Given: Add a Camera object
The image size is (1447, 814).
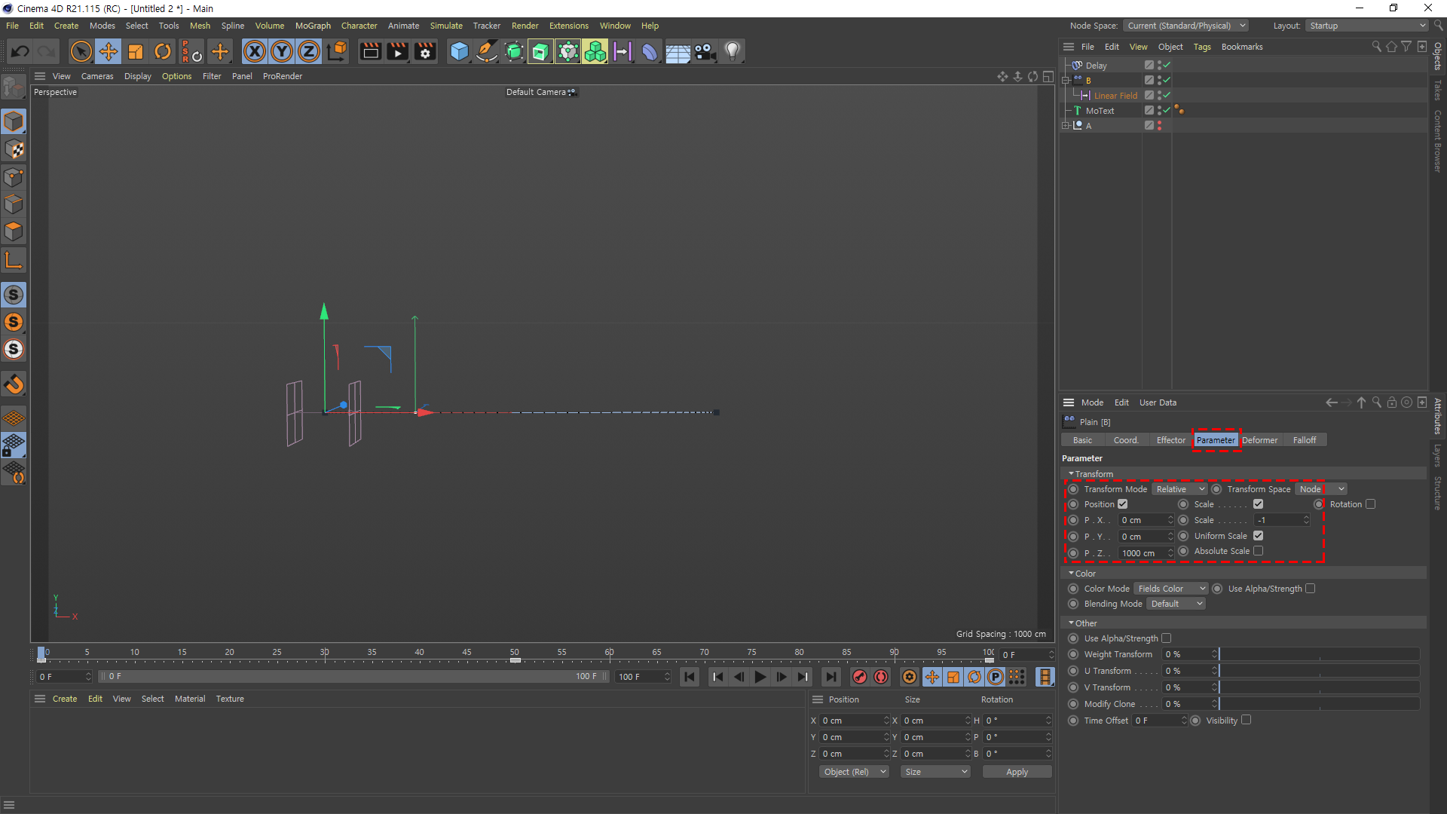Looking at the screenshot, I should (x=705, y=51).
